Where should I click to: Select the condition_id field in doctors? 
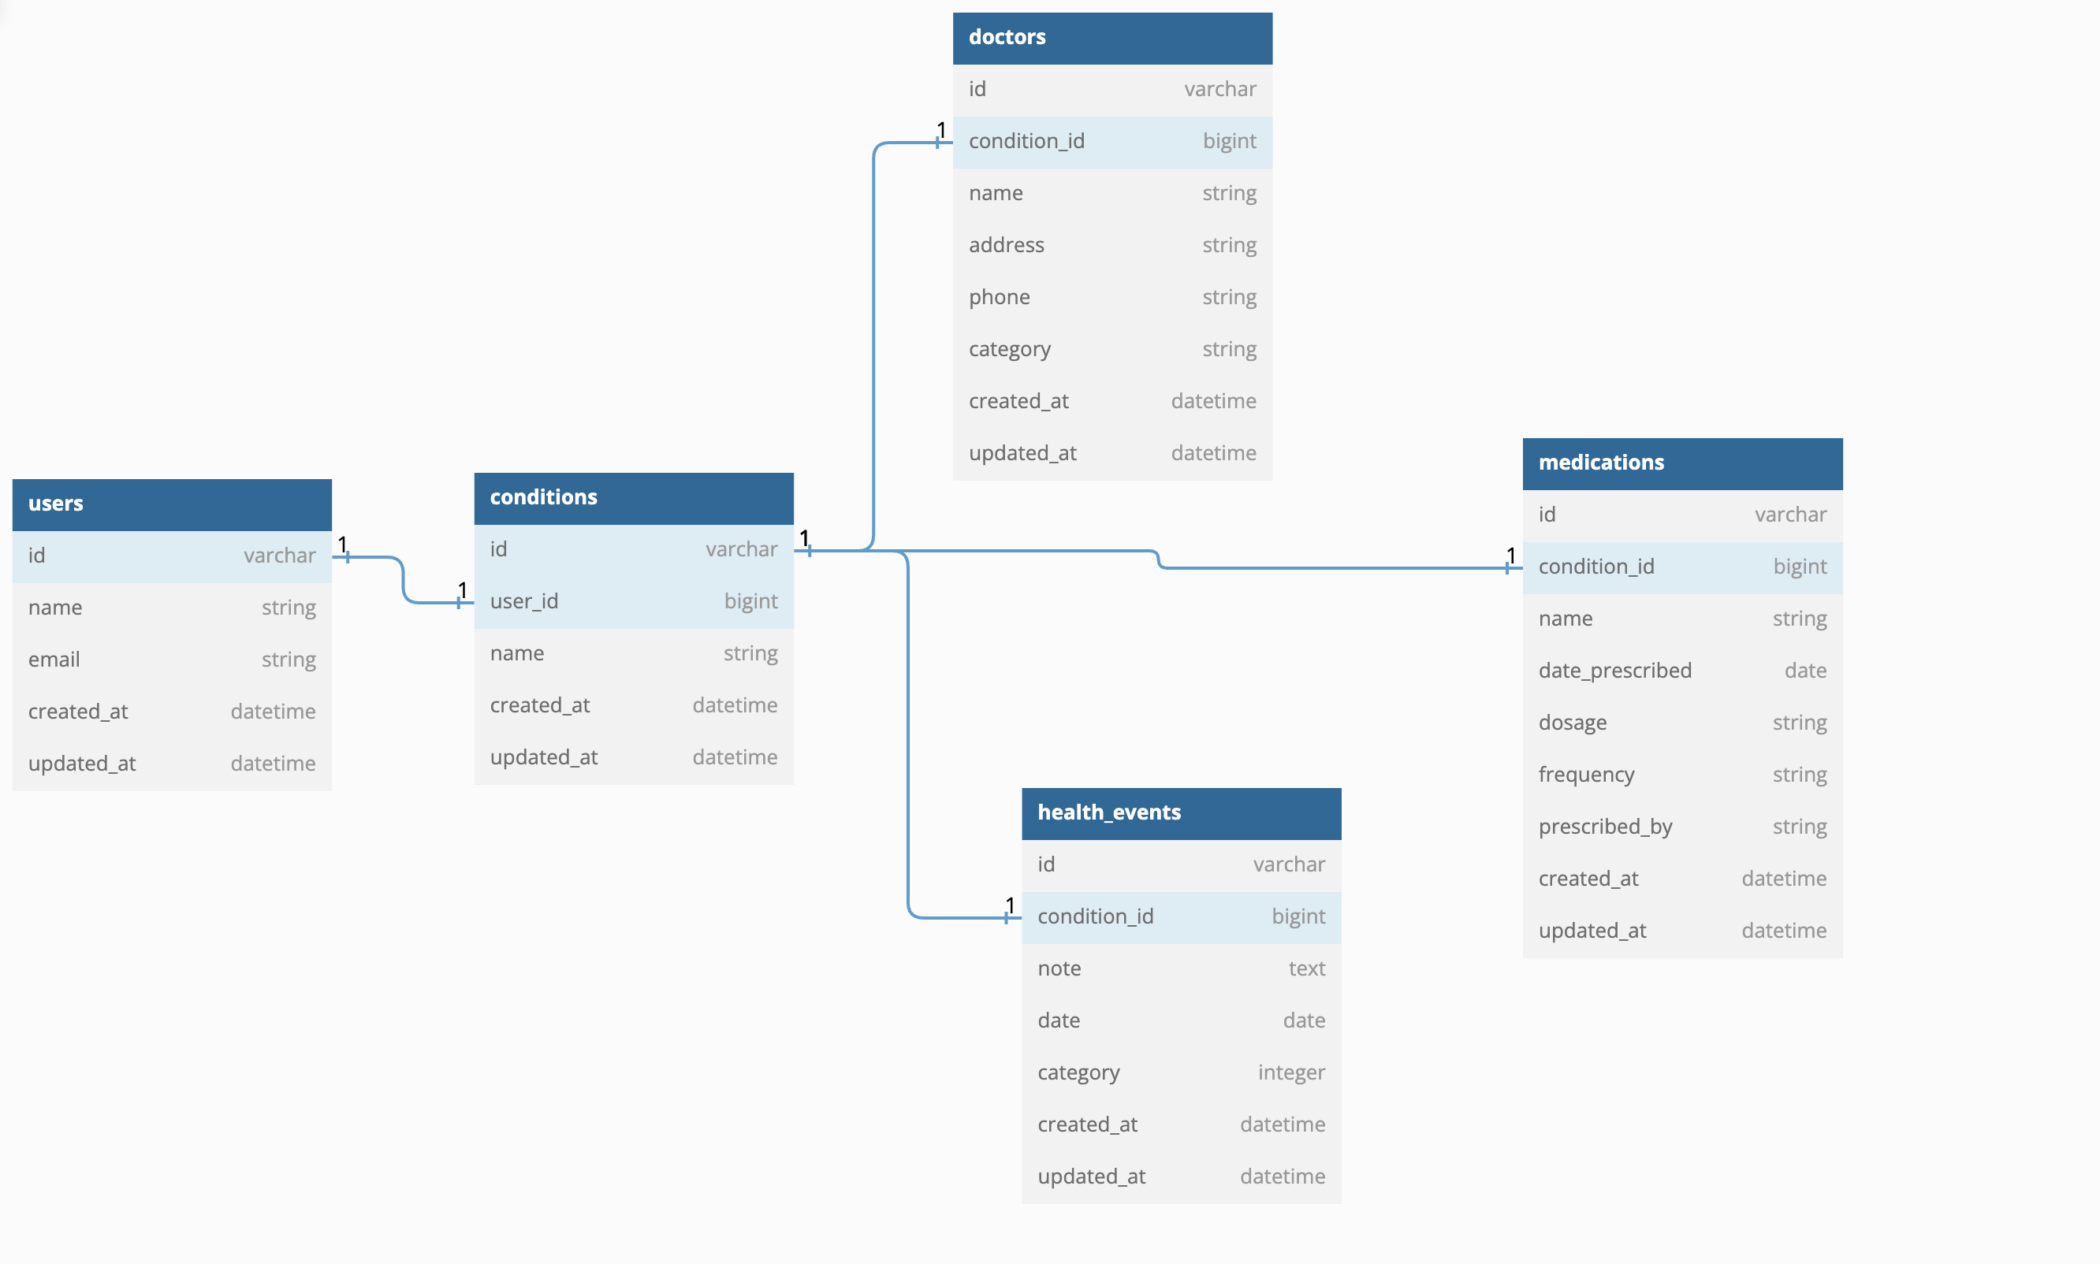point(1103,139)
